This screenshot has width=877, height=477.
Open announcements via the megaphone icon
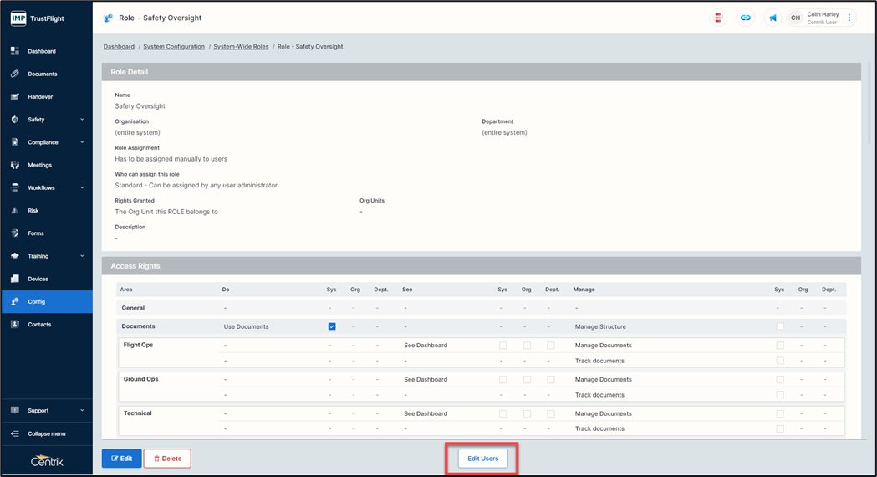pyautogui.click(x=772, y=18)
